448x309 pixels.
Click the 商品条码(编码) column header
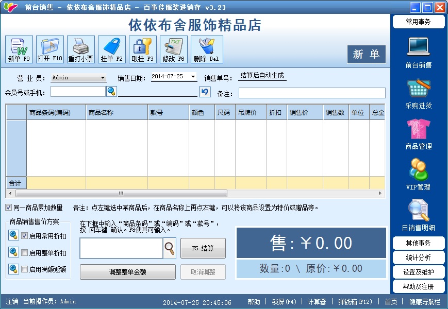pyautogui.click(x=56, y=112)
